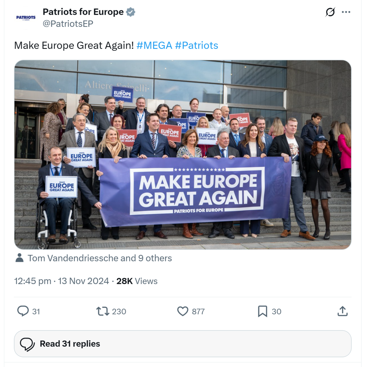Click the repost arrows icon

coord(103,311)
